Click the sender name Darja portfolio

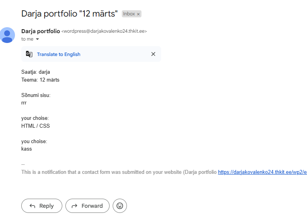coord(41,31)
